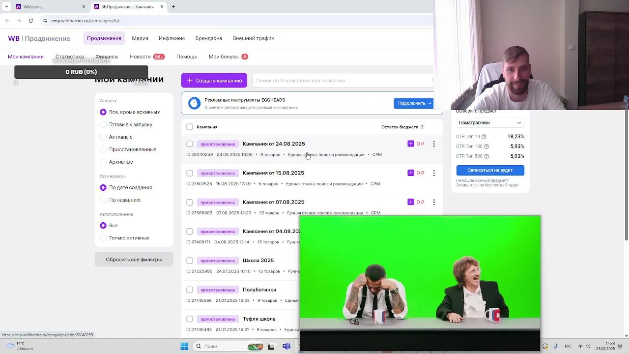Tick checkbox for Туфли школа campaign
629x354 pixels.
(x=190, y=319)
